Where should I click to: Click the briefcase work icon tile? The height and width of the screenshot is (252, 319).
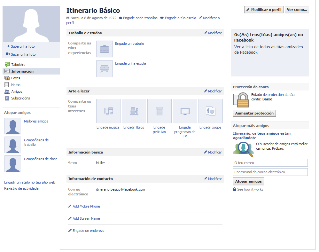tap(105, 49)
